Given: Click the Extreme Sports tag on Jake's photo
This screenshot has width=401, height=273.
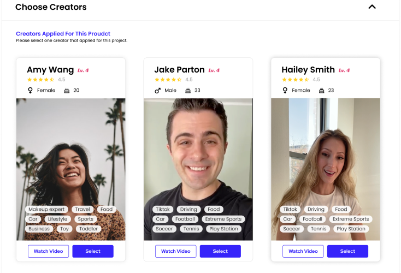Looking at the screenshot, I should pos(223,219).
